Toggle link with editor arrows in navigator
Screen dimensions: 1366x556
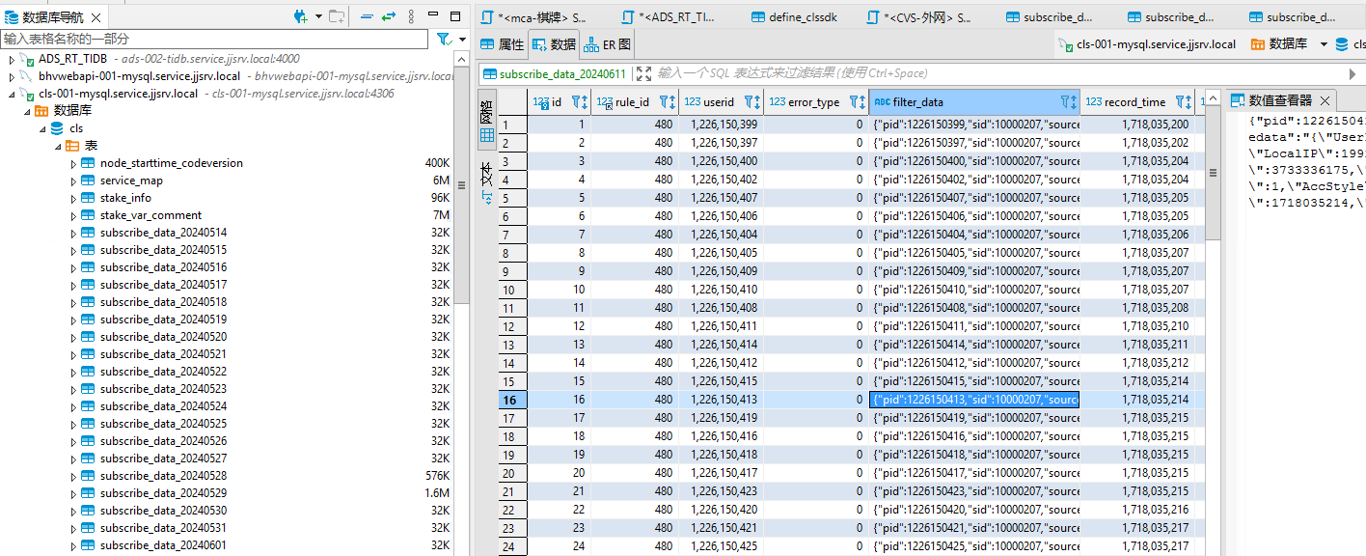click(389, 16)
